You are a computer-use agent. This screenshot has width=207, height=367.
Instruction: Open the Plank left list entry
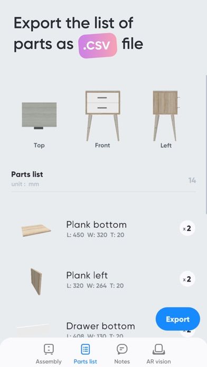pos(103,279)
